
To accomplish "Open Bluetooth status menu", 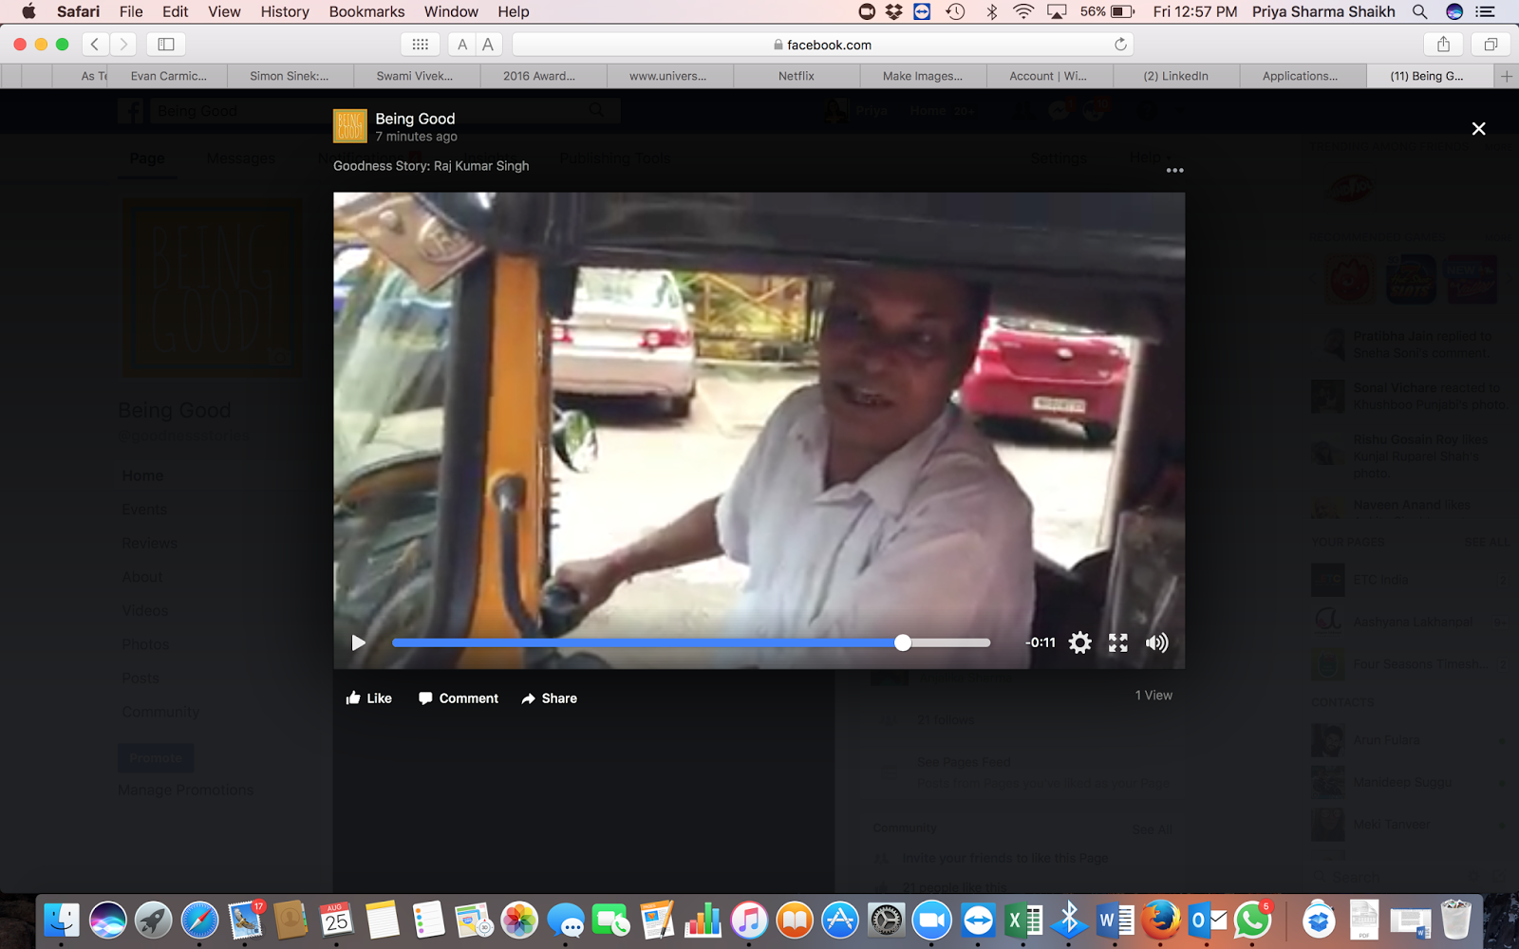I will [991, 11].
